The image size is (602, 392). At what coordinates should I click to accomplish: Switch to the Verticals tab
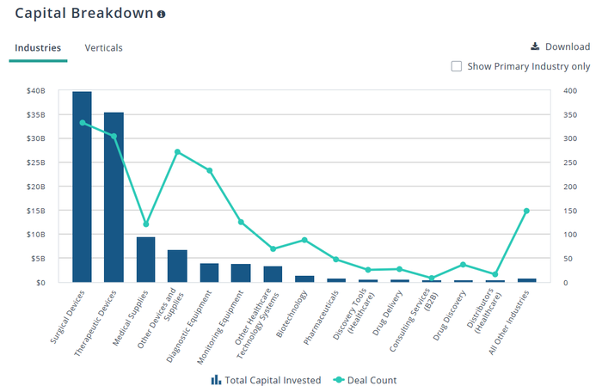(x=104, y=48)
